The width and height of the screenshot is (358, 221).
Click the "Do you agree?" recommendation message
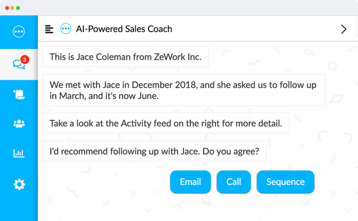tap(154, 151)
